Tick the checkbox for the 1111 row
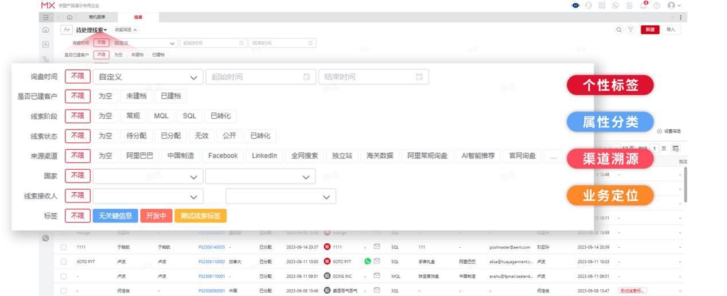Screen dimensions: 727x296 [x=64, y=247]
